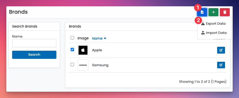Click the Apple brand name text
239x98 pixels.
coord(97,50)
